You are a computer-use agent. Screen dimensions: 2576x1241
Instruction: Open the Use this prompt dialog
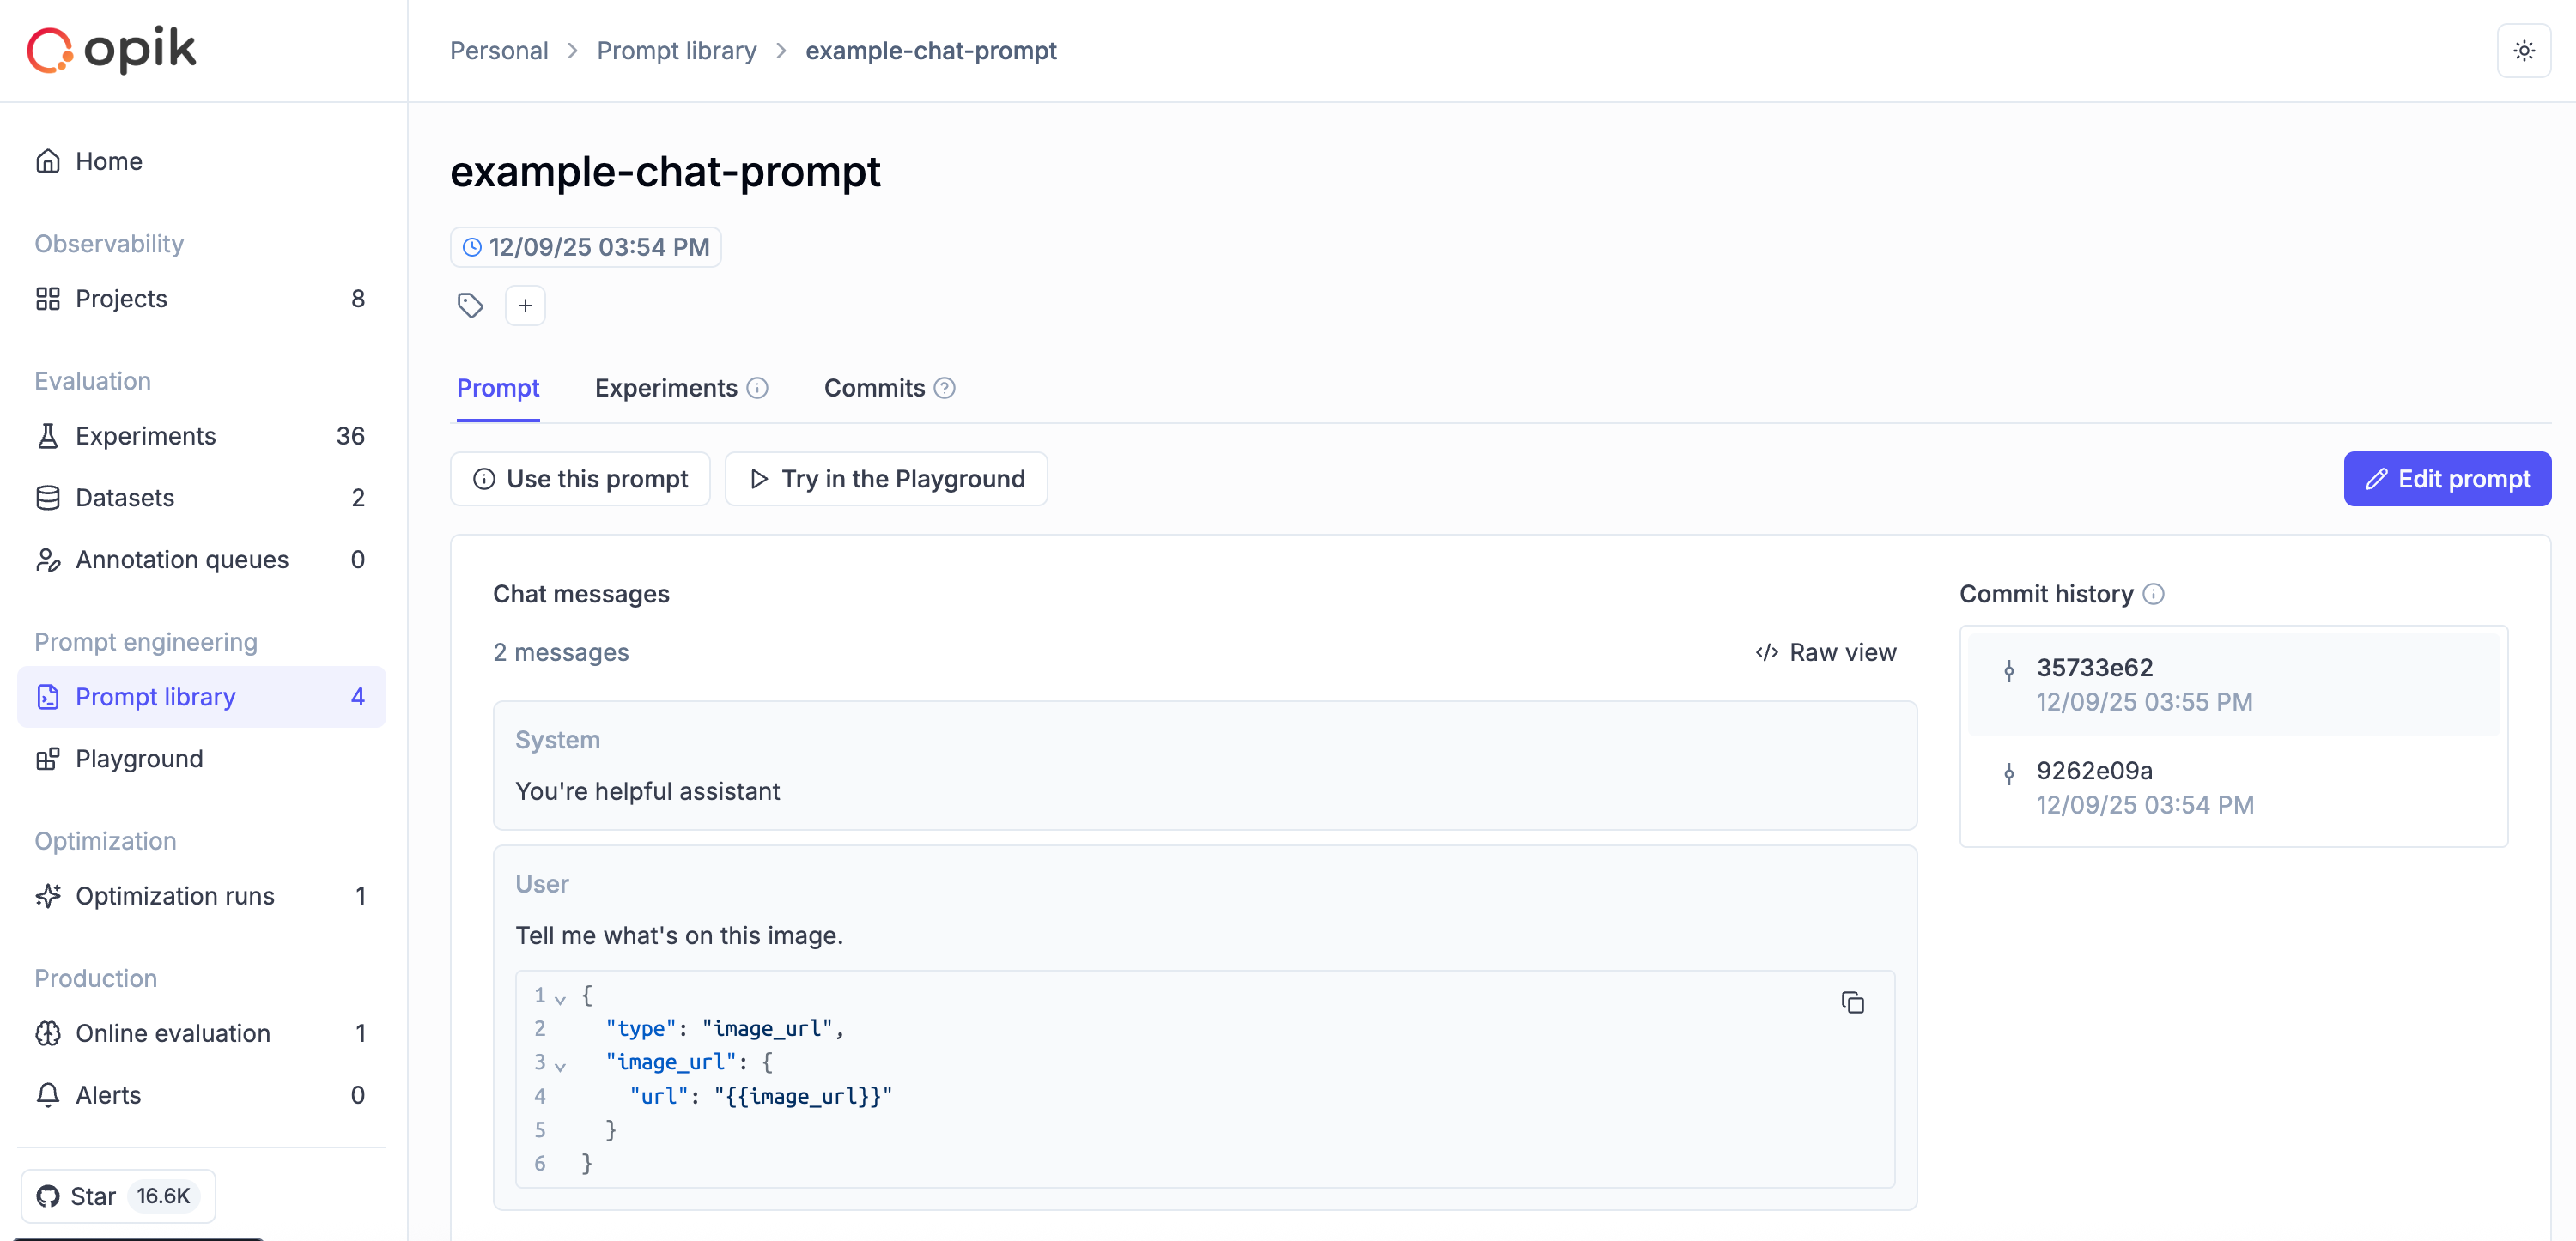point(580,479)
